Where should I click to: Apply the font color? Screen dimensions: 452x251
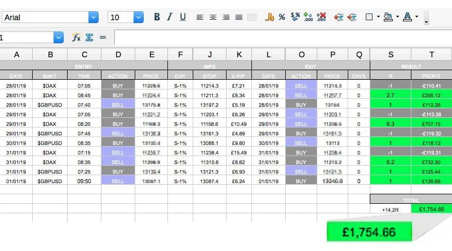coord(407,17)
